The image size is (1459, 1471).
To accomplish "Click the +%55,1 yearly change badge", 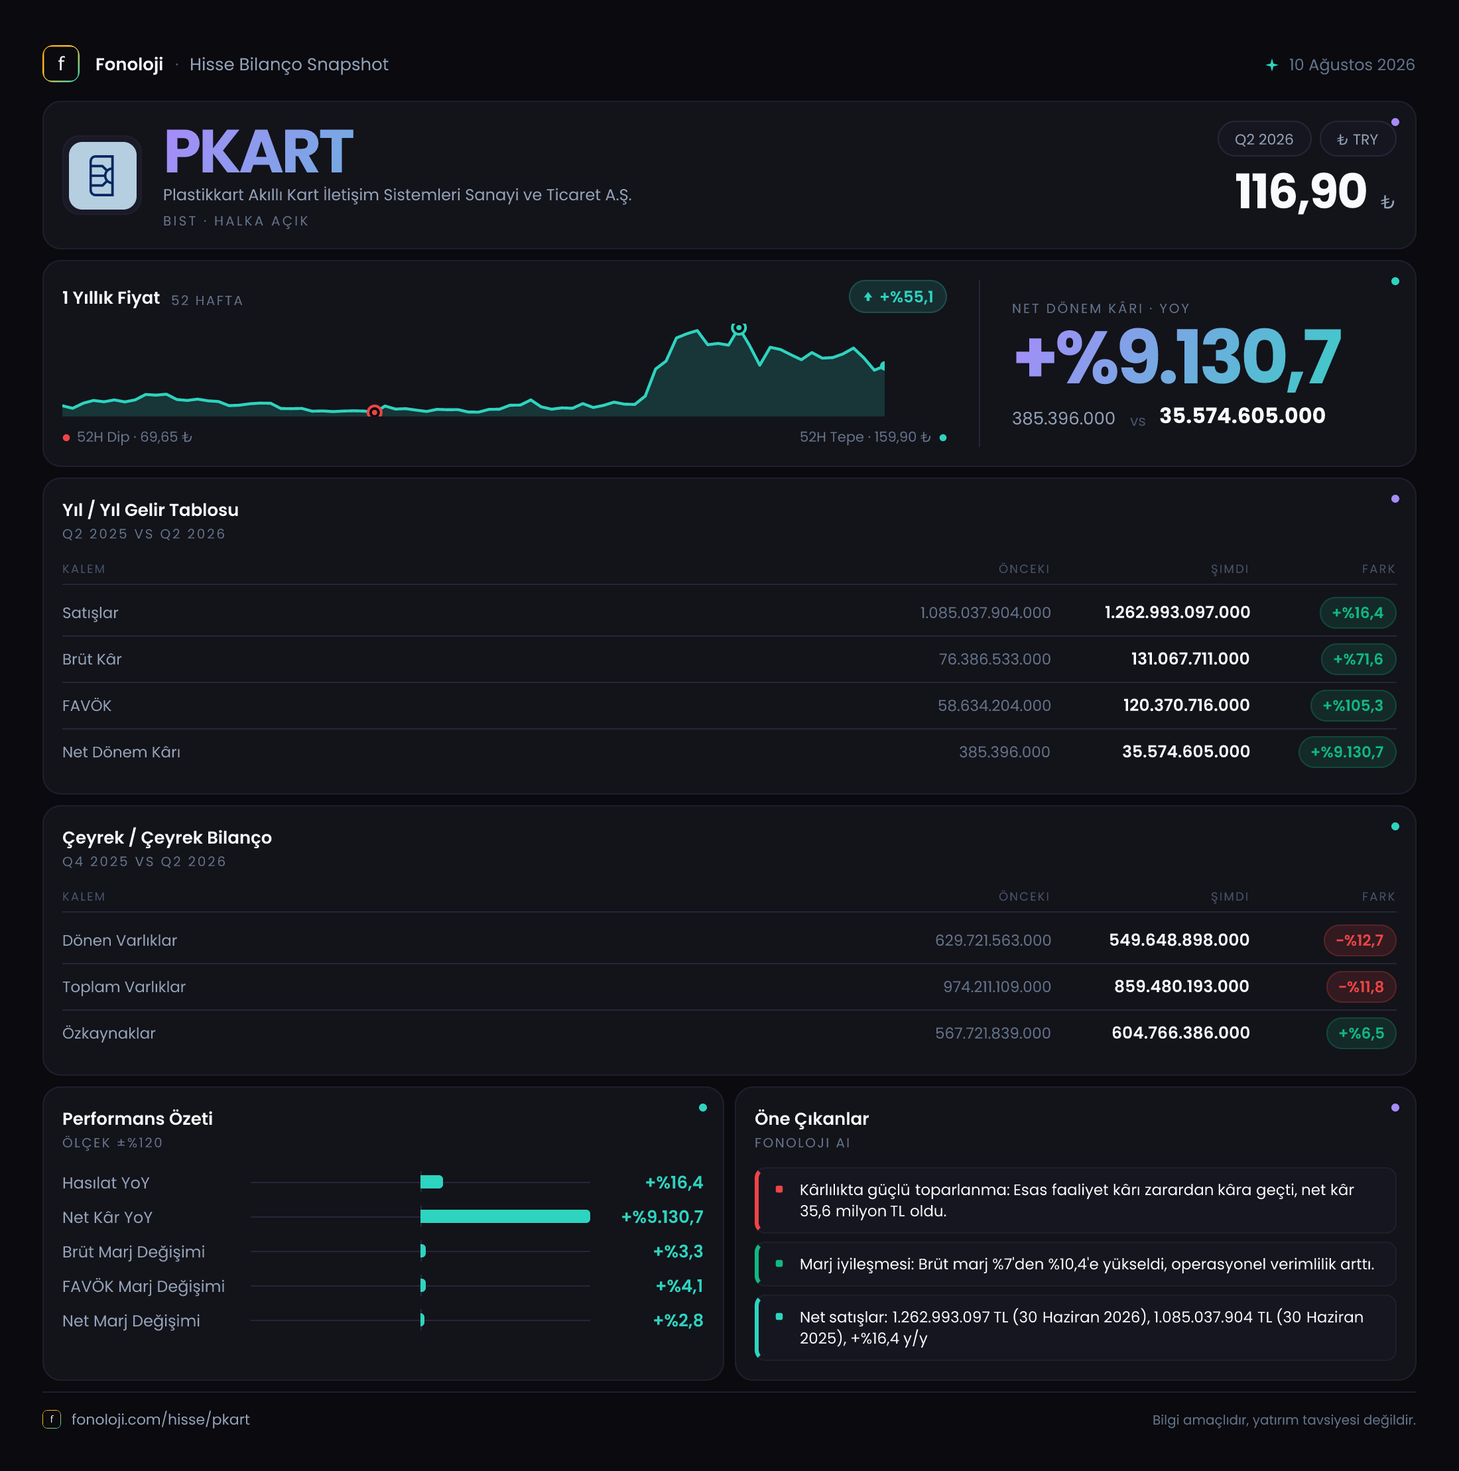I will (x=898, y=297).
